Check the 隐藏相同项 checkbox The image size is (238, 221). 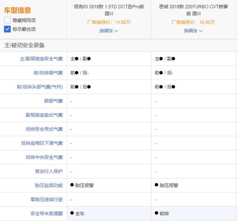(x=7, y=20)
